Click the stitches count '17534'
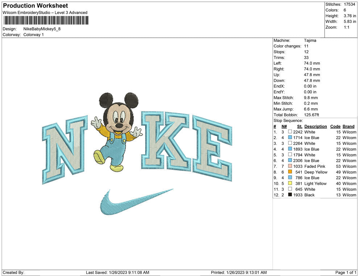 [x=349, y=4]
